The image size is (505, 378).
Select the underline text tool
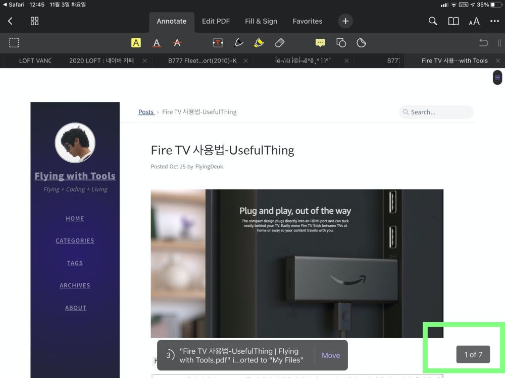(x=157, y=43)
